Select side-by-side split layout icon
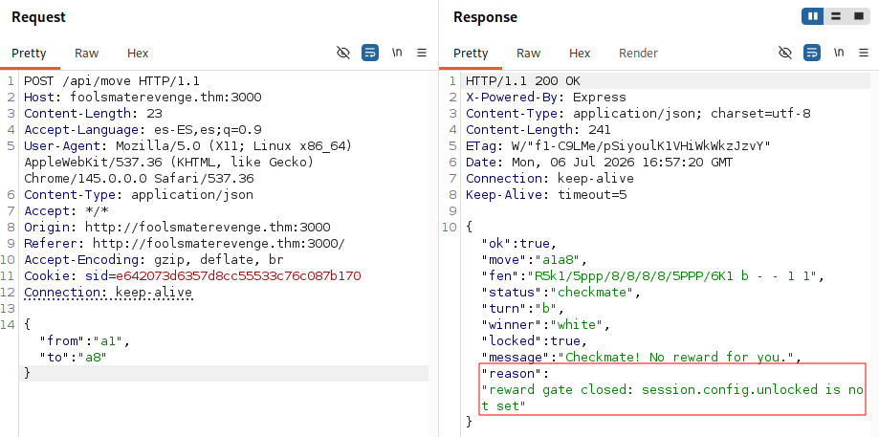The height and width of the screenshot is (437, 879). [x=813, y=17]
